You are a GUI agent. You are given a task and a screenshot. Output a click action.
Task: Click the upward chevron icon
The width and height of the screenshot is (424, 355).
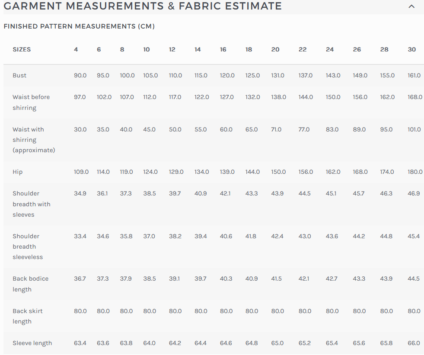point(410,6)
